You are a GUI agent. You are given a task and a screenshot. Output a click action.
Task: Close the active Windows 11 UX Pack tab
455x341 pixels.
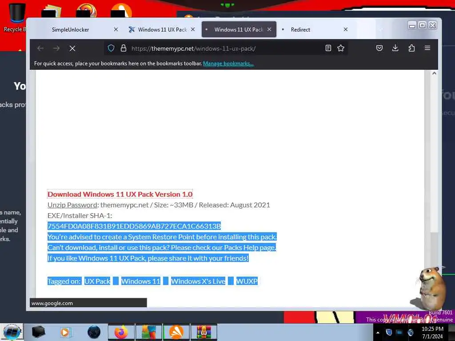coord(269,30)
